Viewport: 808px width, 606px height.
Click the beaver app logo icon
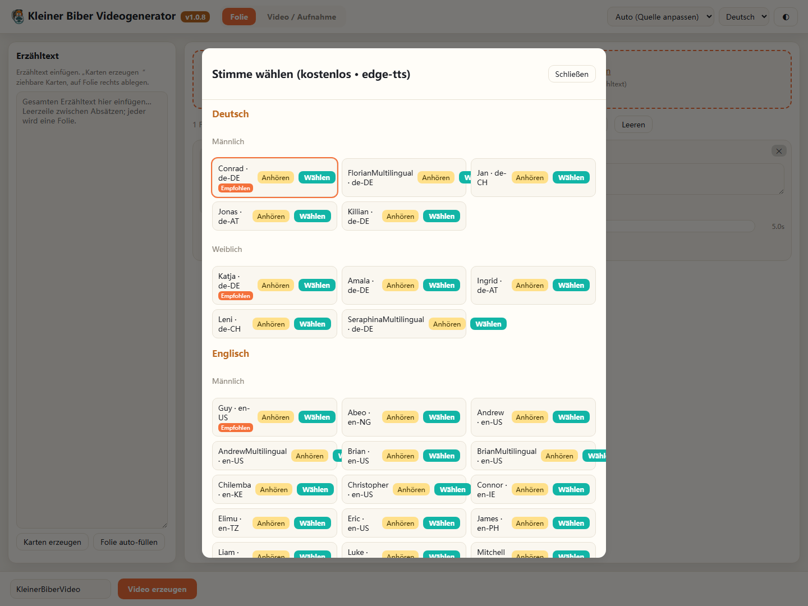(18, 17)
